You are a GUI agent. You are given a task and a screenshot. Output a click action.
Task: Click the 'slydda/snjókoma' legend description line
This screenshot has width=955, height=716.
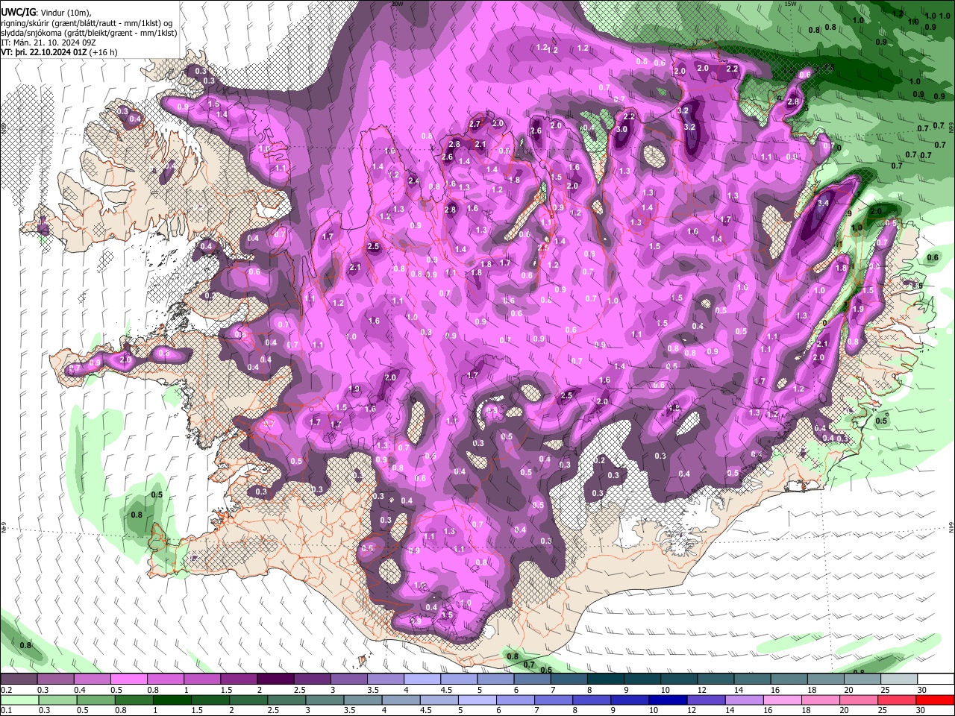[x=90, y=33]
